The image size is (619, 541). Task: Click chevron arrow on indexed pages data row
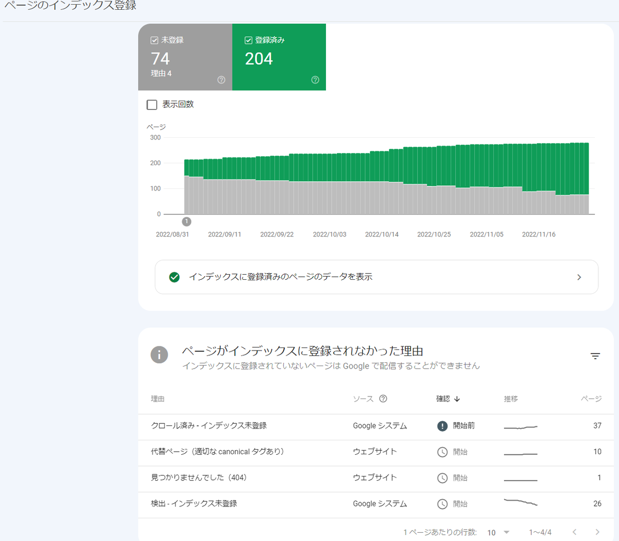click(579, 277)
